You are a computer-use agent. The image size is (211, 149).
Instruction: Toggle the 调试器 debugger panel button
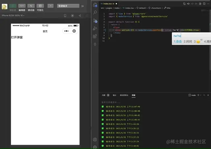click(31, 6)
